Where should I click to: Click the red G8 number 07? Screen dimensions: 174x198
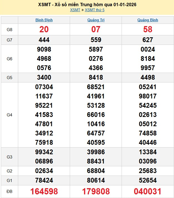coord(96,29)
